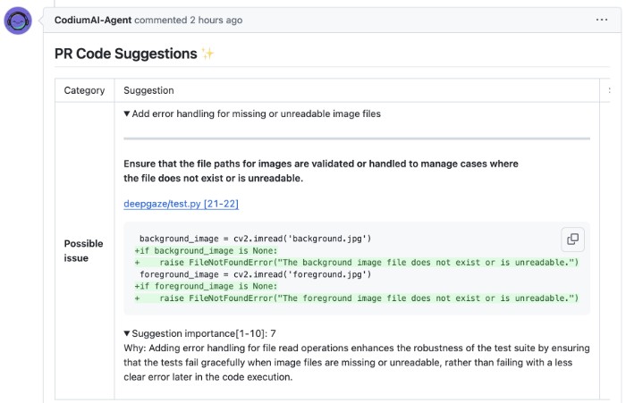626x403 pixels.
Task: Open the CodiumAI-Agent avatar profile picture
Action: click(18, 21)
